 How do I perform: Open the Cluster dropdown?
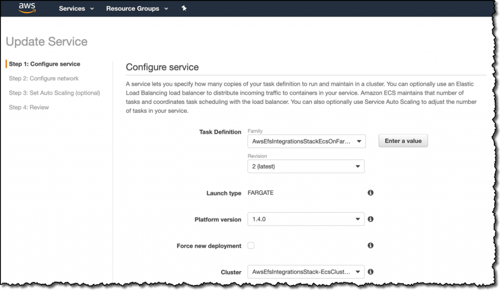pyautogui.click(x=306, y=272)
